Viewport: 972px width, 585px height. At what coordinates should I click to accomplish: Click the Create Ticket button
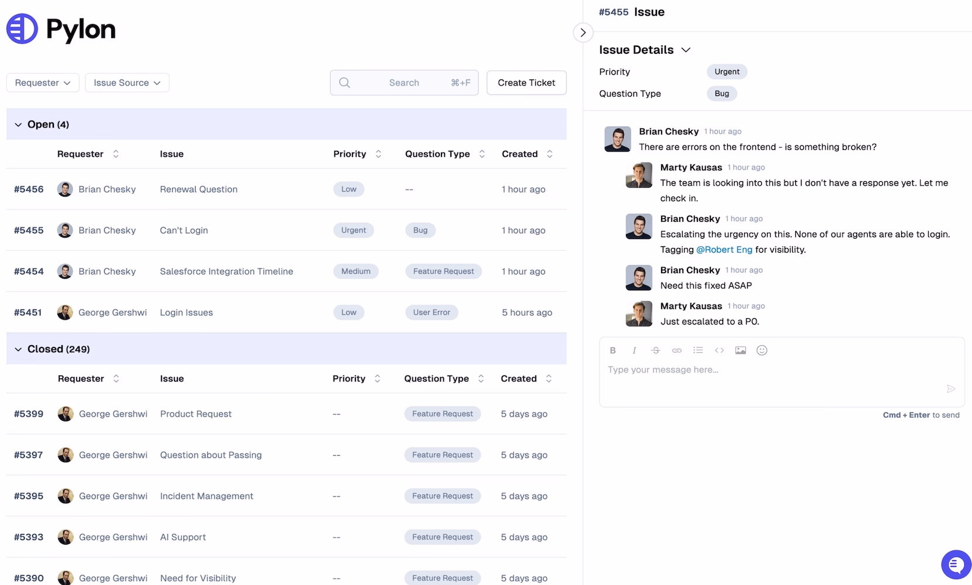526,82
